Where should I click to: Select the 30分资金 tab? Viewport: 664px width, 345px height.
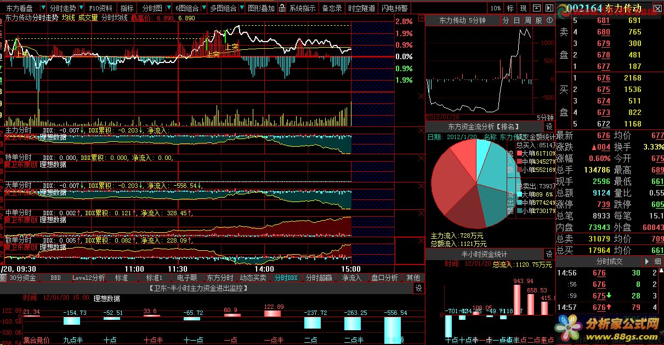click(x=23, y=278)
